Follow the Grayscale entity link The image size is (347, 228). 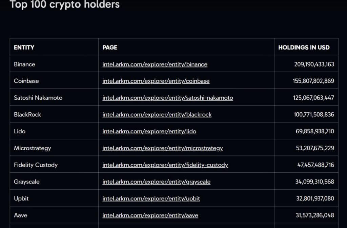(157, 182)
